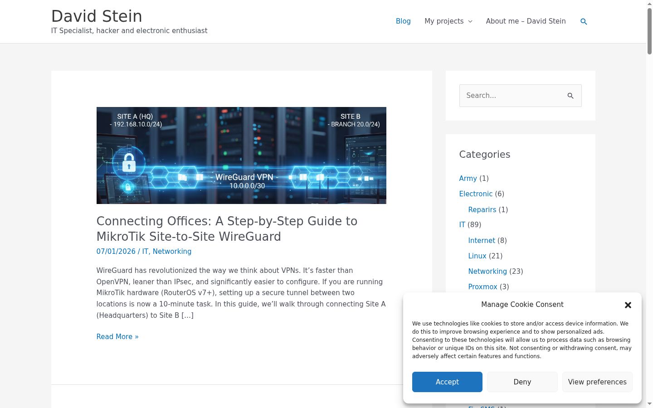Browse the Internet subcategory
The image size is (653, 408).
click(482, 240)
